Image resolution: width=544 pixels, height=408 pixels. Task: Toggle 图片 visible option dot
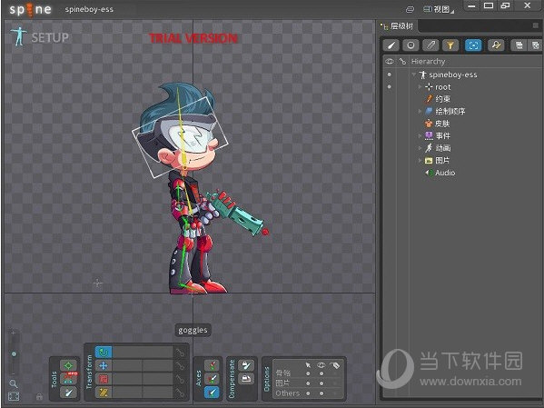point(321,383)
